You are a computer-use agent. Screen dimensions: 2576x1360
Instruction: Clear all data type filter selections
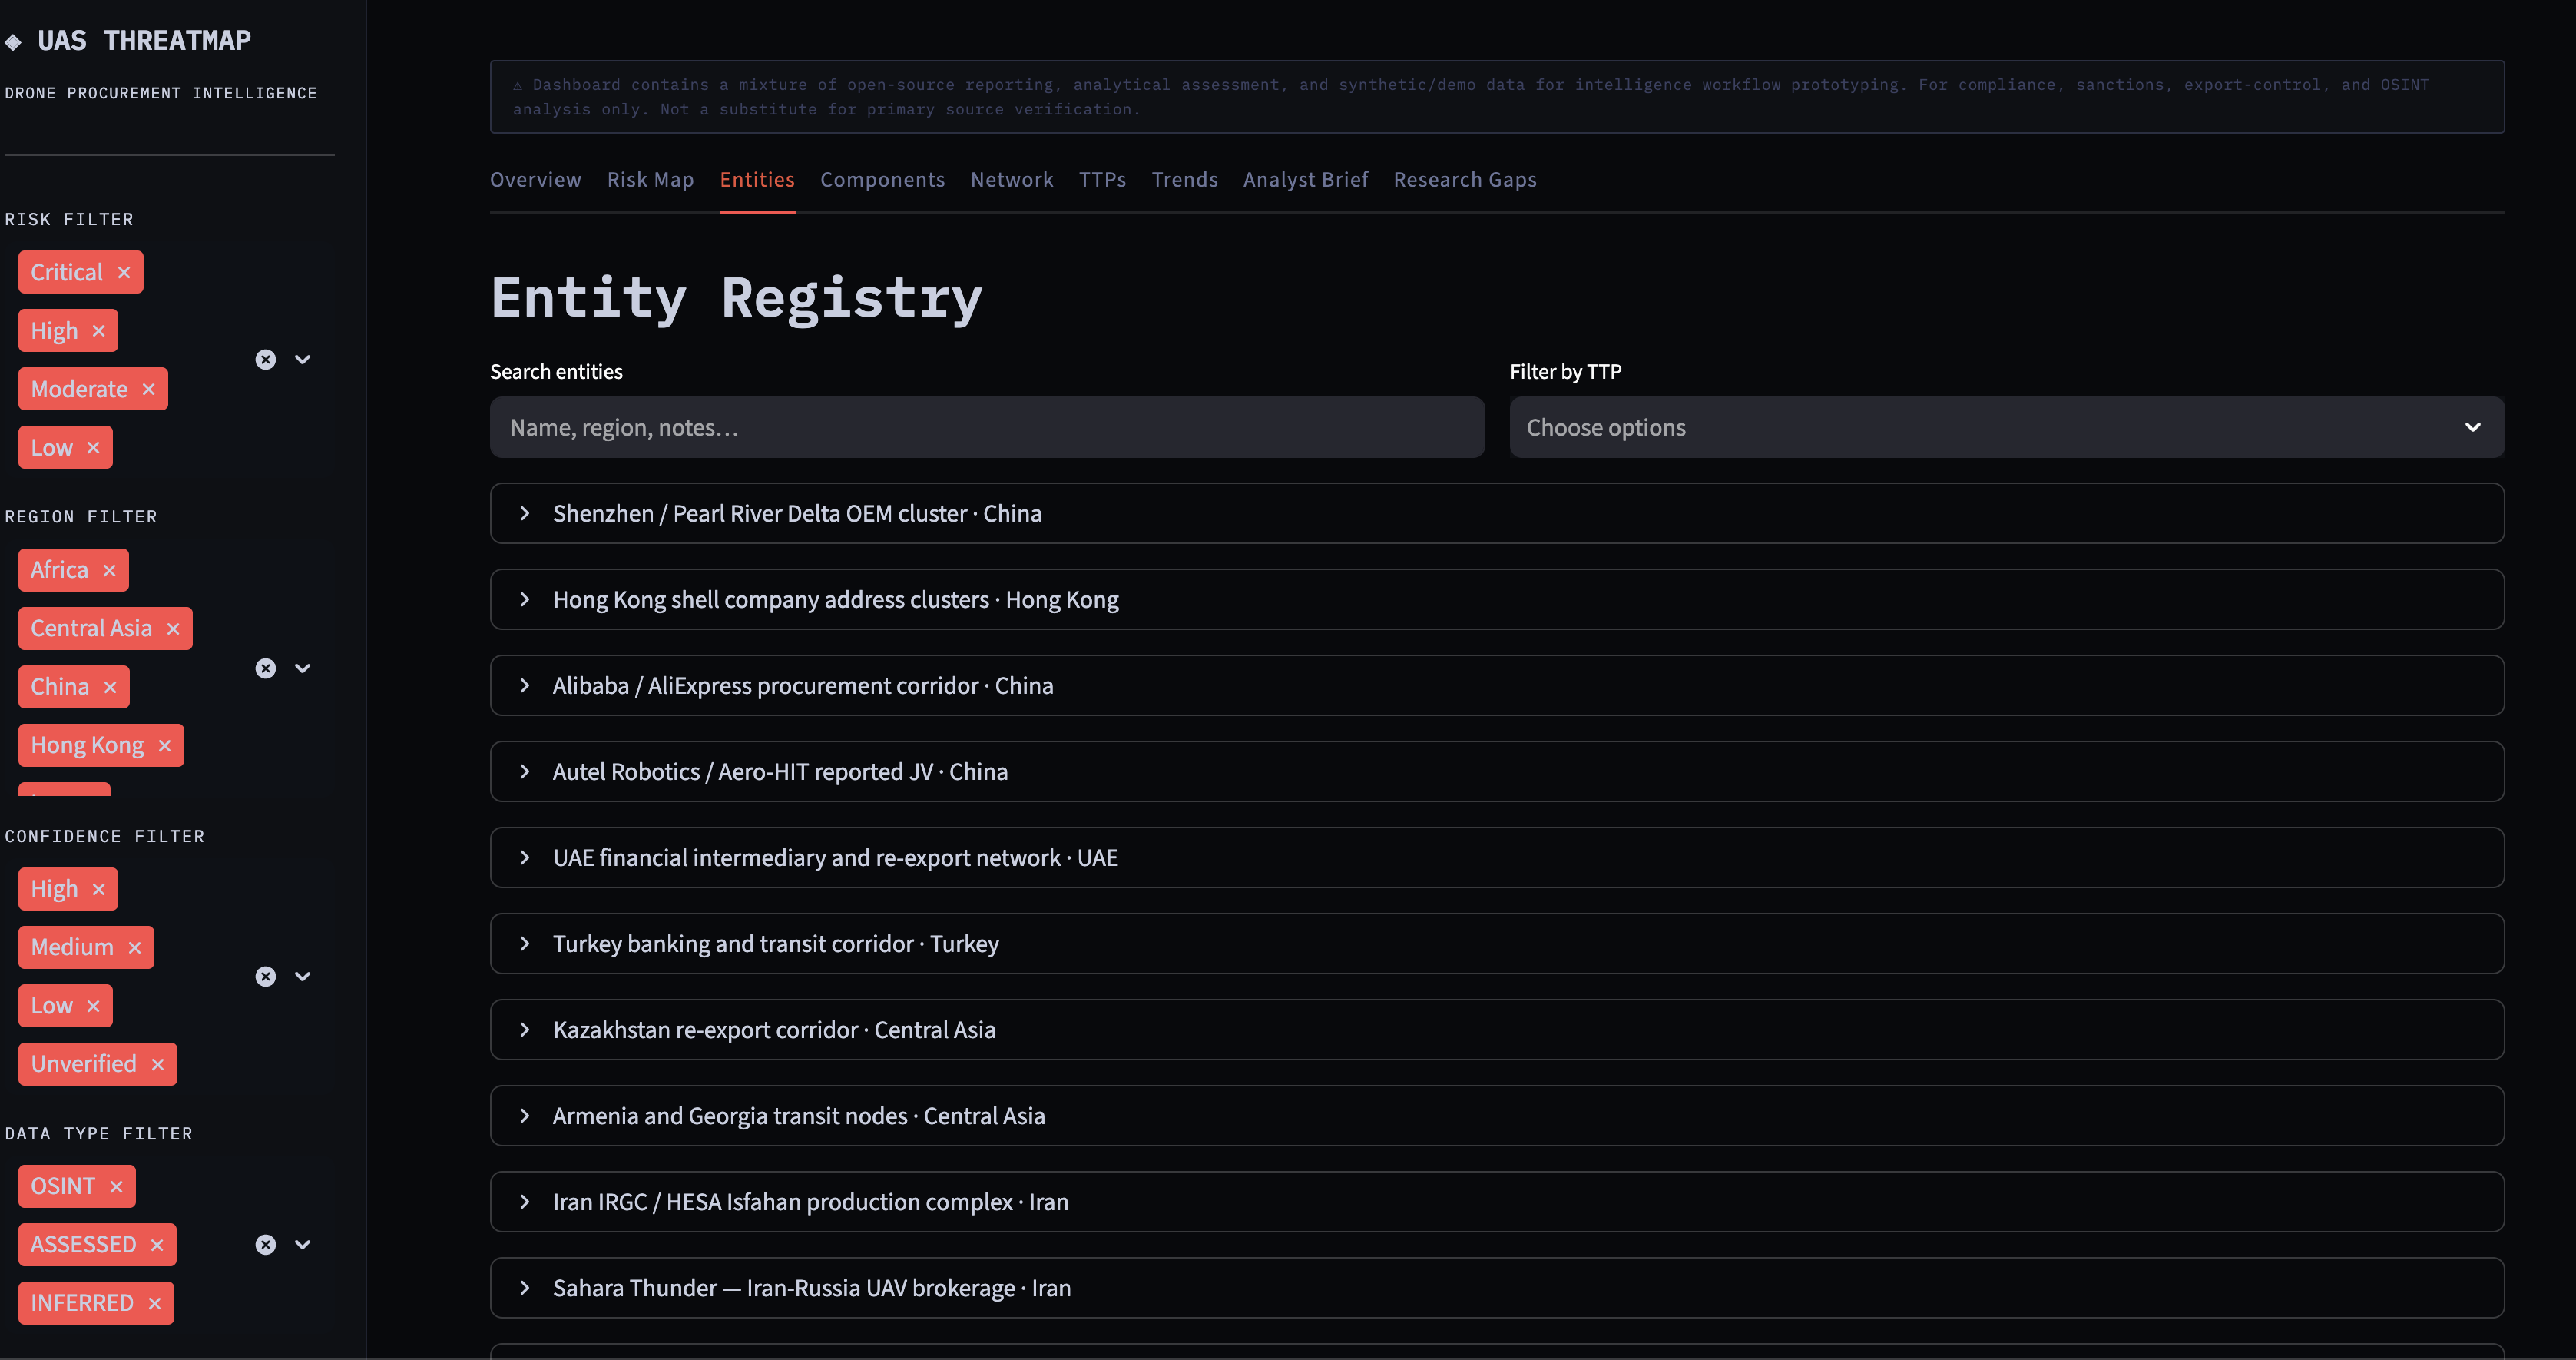265,1245
